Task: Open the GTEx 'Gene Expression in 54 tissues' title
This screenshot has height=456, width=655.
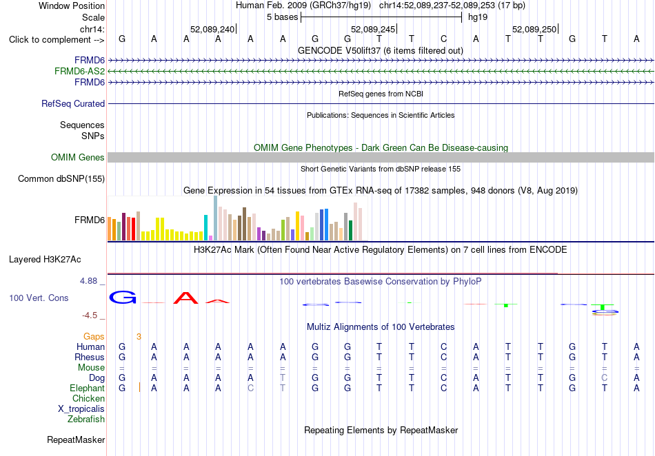Action: [x=381, y=191]
